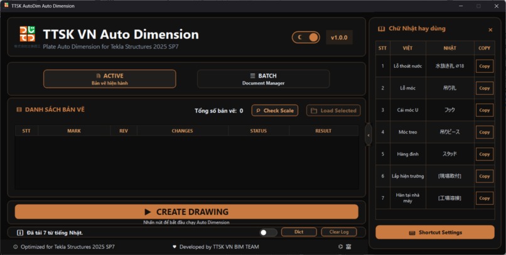This screenshot has height=255, width=506.
Task: Minimize the TTSK AutoDim window
Action: [461, 6]
